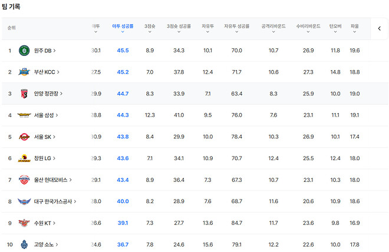The image size is (389, 252).
Task: Sort table by 수비리바운드 column
Action: point(308,27)
